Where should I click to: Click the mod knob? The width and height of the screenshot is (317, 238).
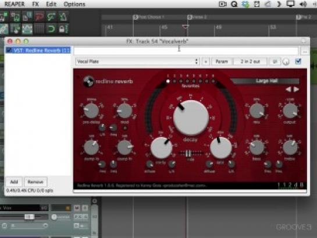124,111
